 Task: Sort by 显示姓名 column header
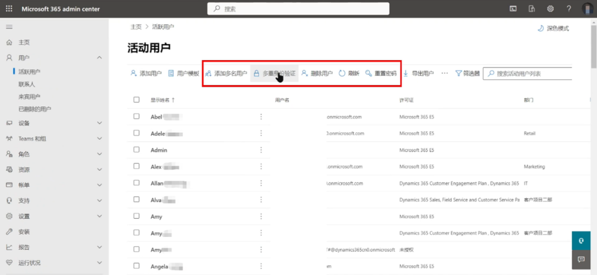pos(163,100)
